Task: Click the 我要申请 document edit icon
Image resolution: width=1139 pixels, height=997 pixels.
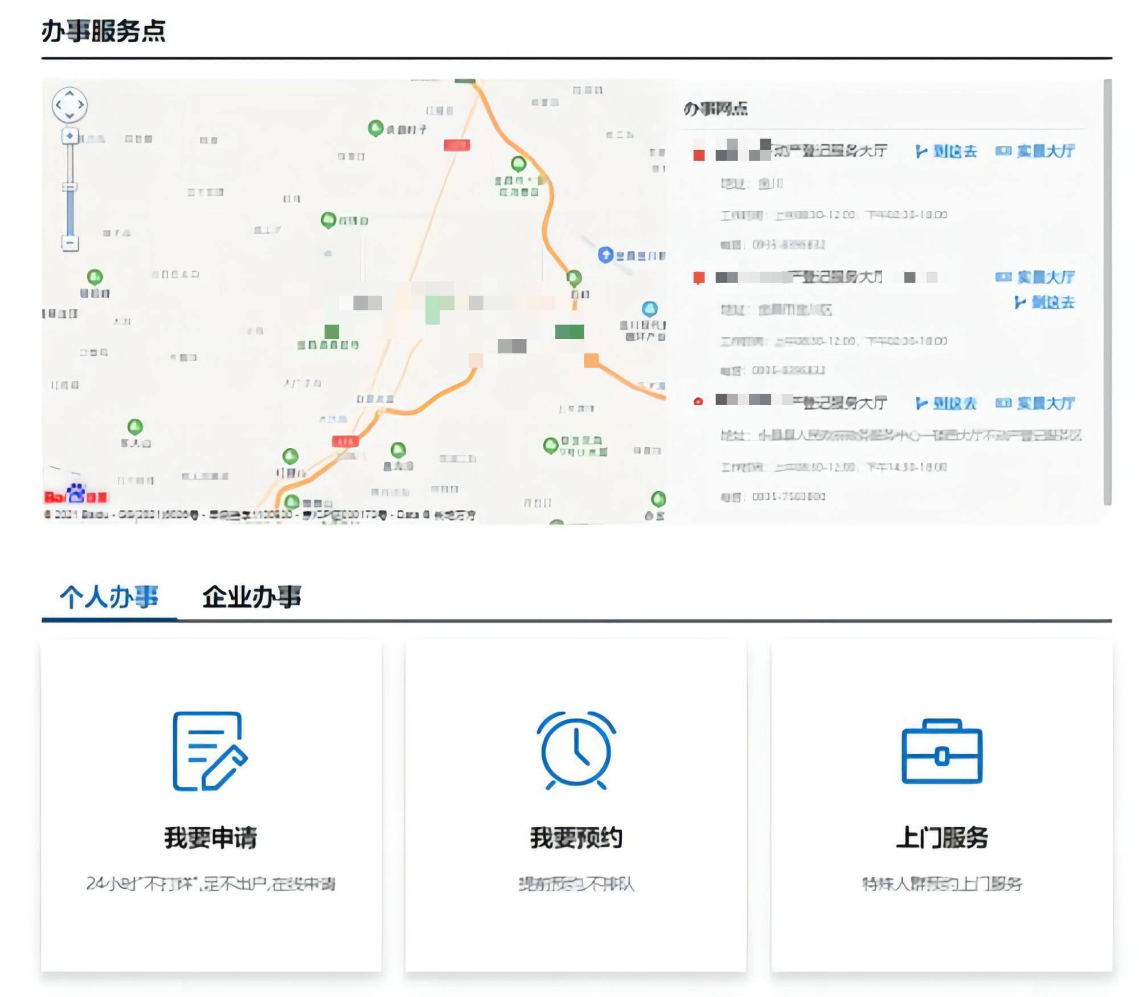Action: point(210,751)
